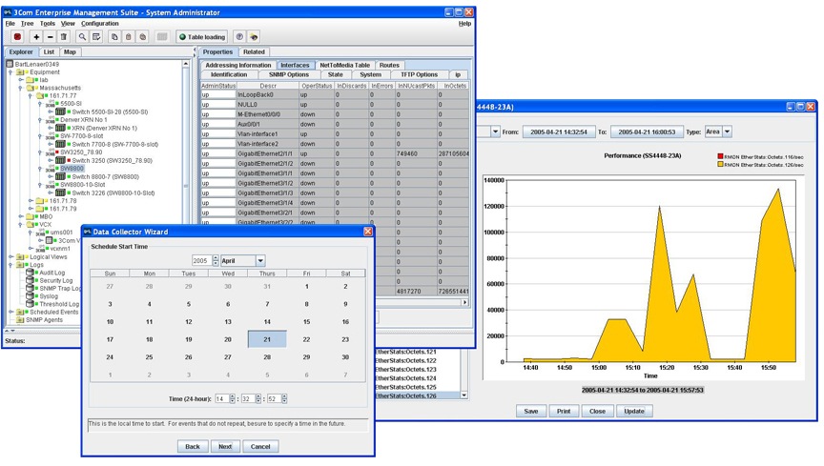Click the Switch 8800-7 device icon
The width and height of the screenshot is (824, 466).
pyautogui.click(x=60, y=176)
